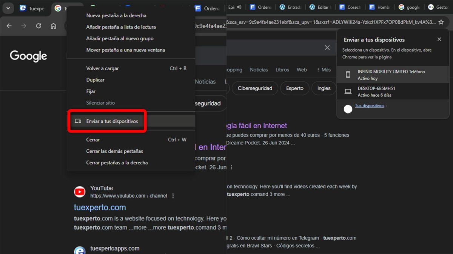This screenshot has height=254, width=453.
Task: Click the Google logo on the homepage
Action: 28,56
